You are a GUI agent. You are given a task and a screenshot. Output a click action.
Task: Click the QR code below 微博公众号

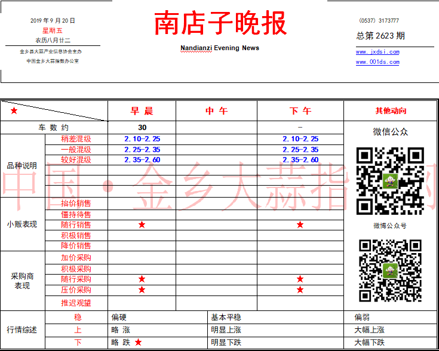coord(390,270)
